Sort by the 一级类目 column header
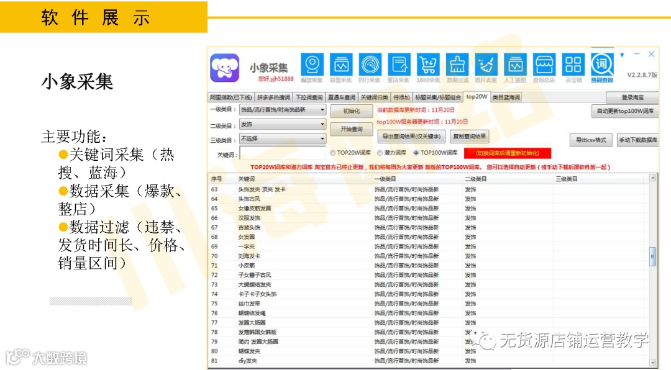The height and width of the screenshot is (370, 671). 418,179
